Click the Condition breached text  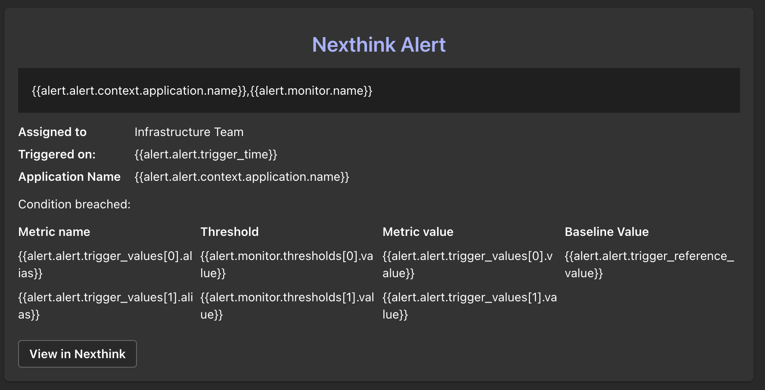(74, 204)
